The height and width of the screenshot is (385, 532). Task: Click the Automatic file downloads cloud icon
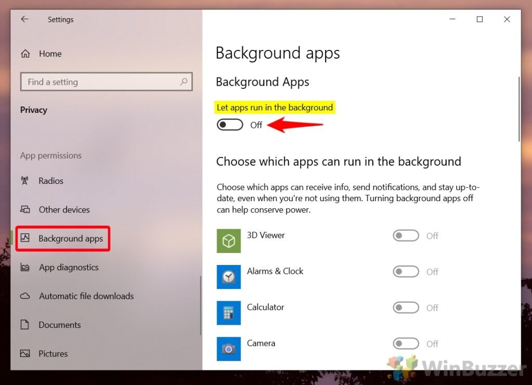[x=25, y=296]
